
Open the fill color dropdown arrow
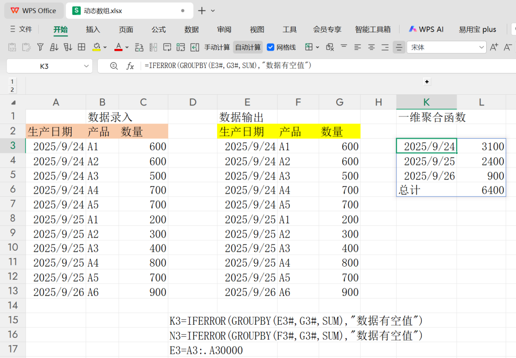pyautogui.click(x=105, y=47)
